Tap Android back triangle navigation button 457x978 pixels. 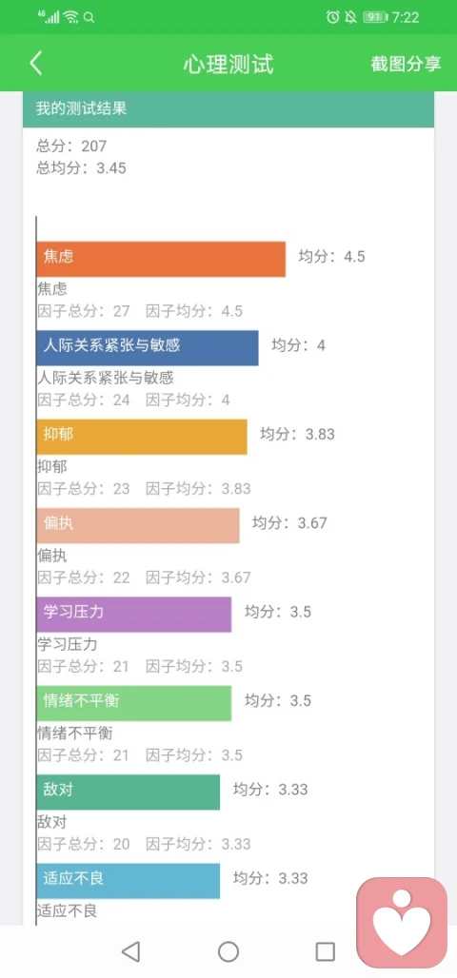(x=130, y=951)
